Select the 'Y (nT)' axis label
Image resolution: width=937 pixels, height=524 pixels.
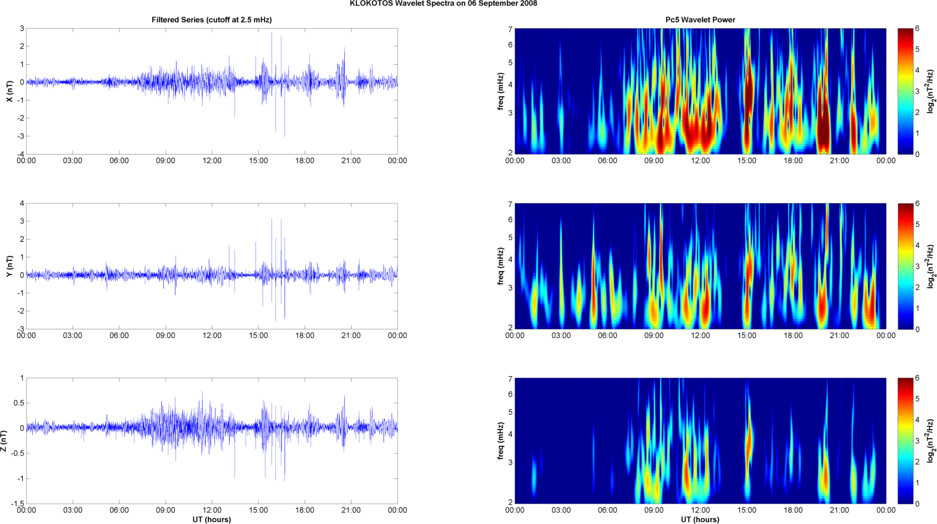click(9, 266)
